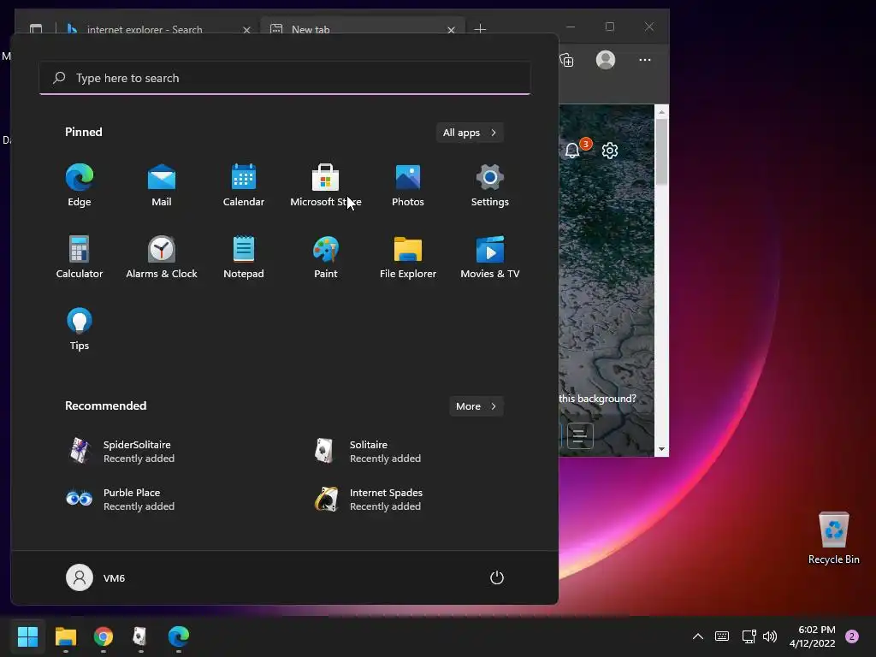The width and height of the screenshot is (876, 657).
Task: Open Settings from pinned apps
Action: click(x=490, y=186)
